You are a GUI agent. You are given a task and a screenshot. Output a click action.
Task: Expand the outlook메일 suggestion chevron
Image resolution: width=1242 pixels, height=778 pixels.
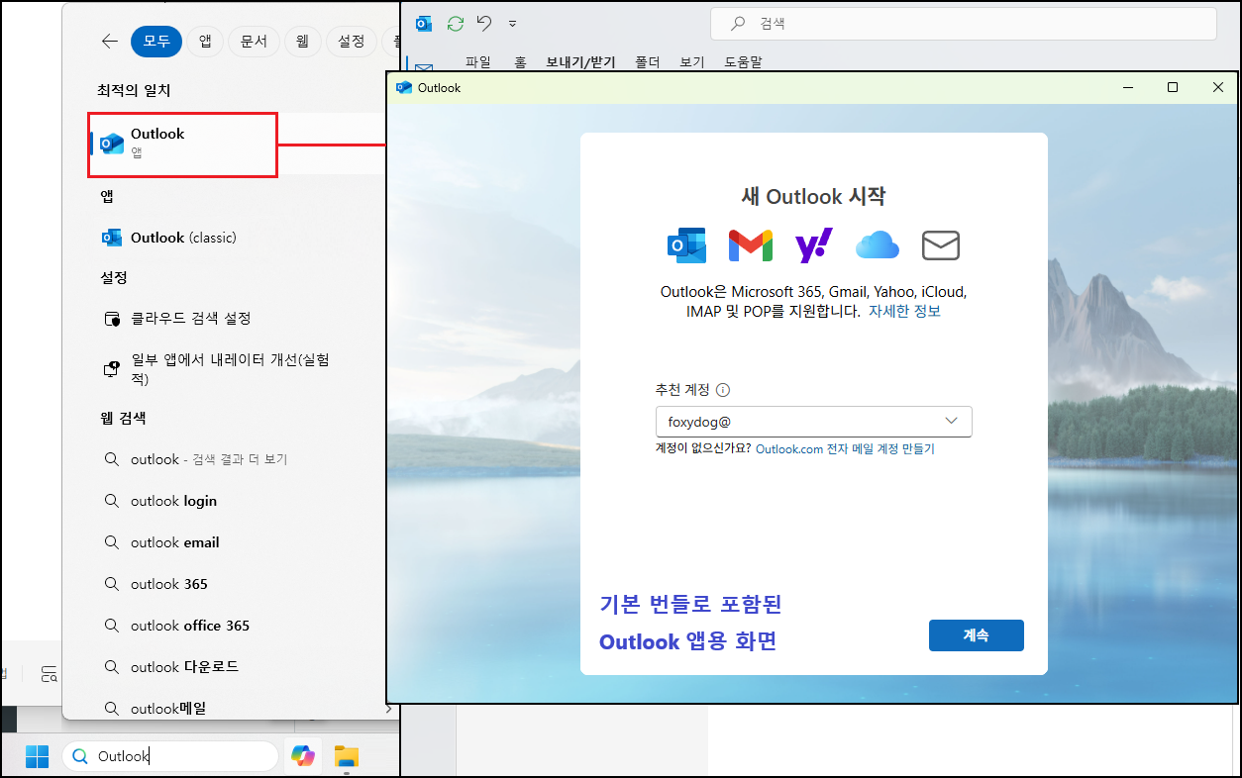coord(388,709)
